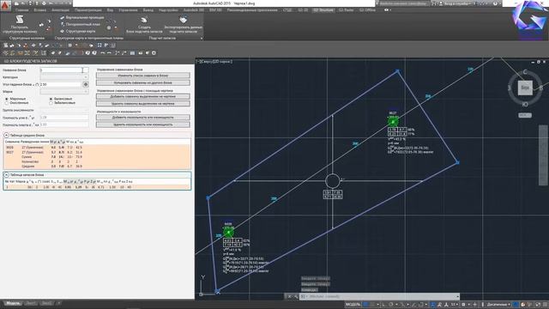549x309 pixels.
Task: Select Вертикальная проекция in ribbon
Action: point(82,17)
